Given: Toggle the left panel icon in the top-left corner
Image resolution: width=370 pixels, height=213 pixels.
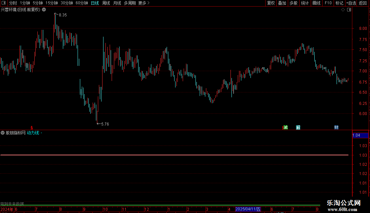Looking at the screenshot, I should coord(4,3).
